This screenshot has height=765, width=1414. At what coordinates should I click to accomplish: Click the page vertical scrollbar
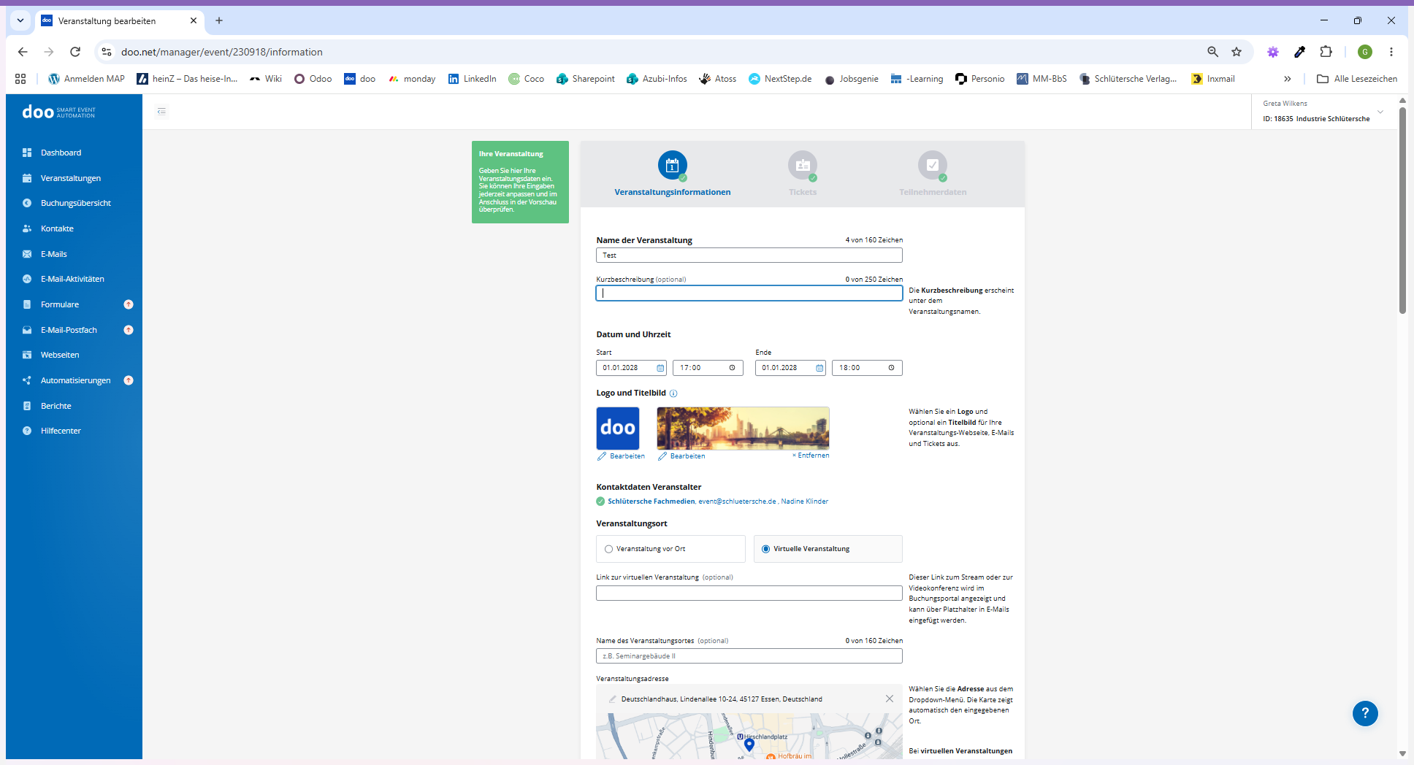click(x=1402, y=210)
